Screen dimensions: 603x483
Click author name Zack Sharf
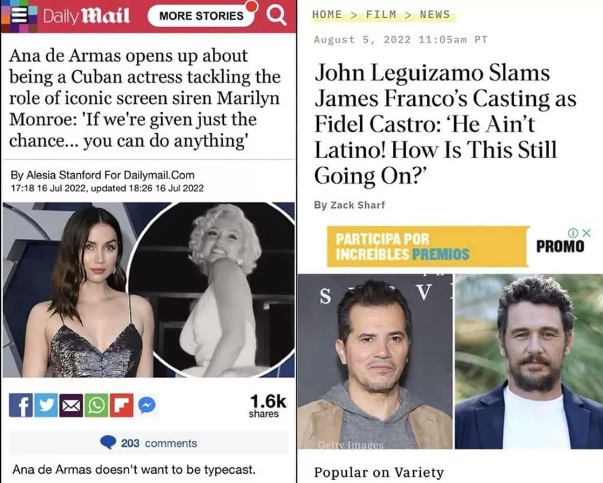click(358, 205)
